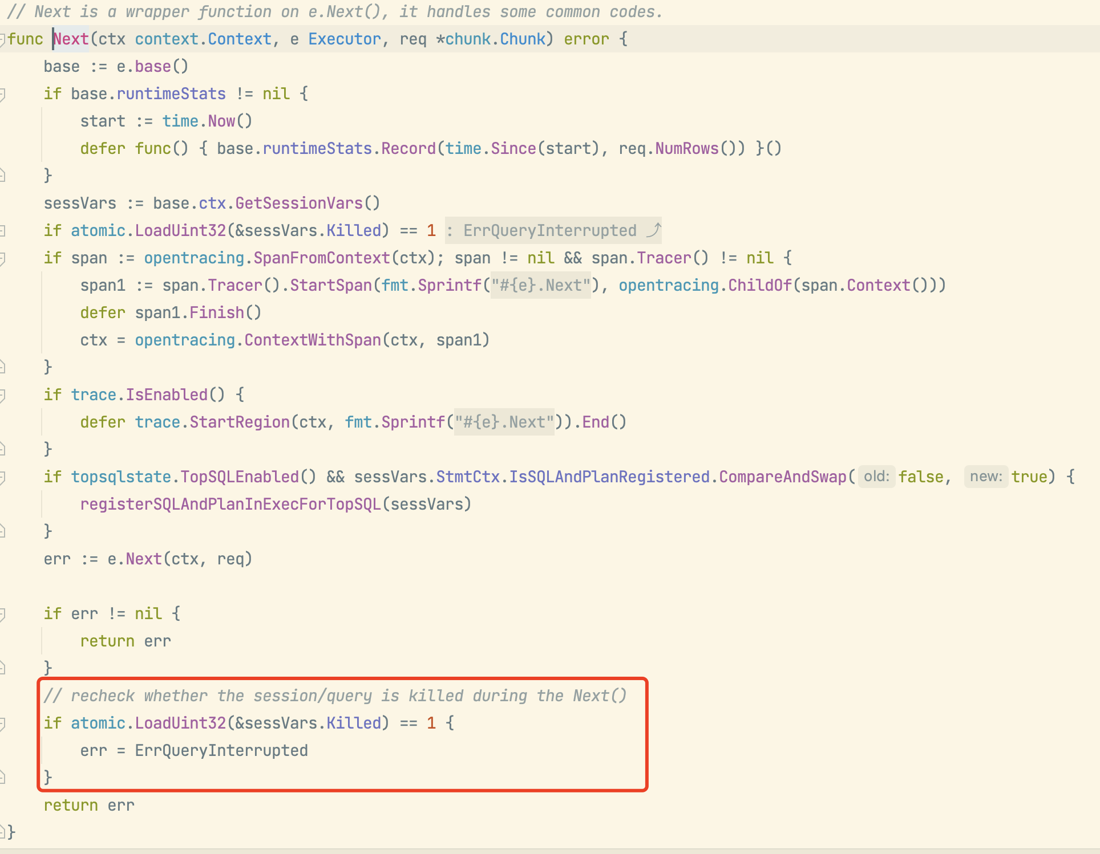Click the Executor parameter type
The image size is (1100, 854).
pyautogui.click(x=344, y=39)
